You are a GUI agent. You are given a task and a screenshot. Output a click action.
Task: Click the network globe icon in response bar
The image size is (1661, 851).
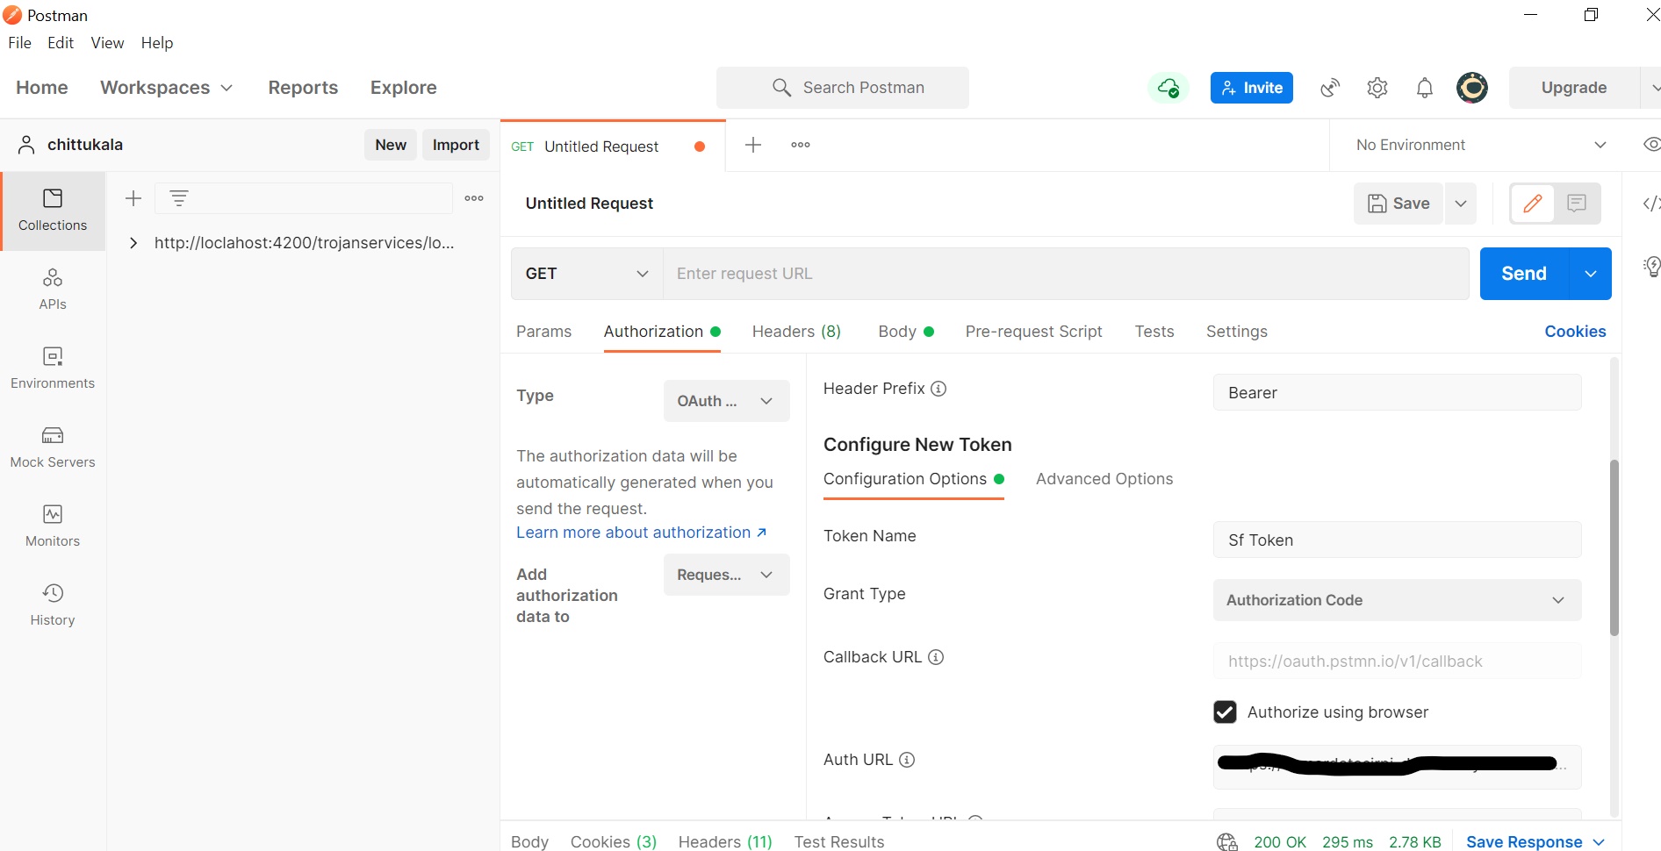point(1226,842)
